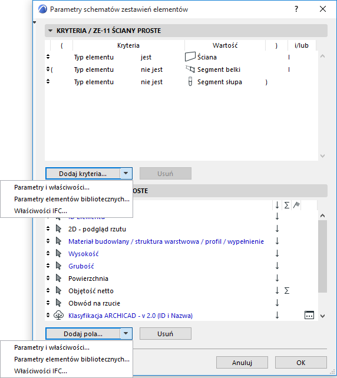Screen dimensions: 337x378
Task: Open the 'nie jest' operator for Segment belki
Action: click(152, 69)
